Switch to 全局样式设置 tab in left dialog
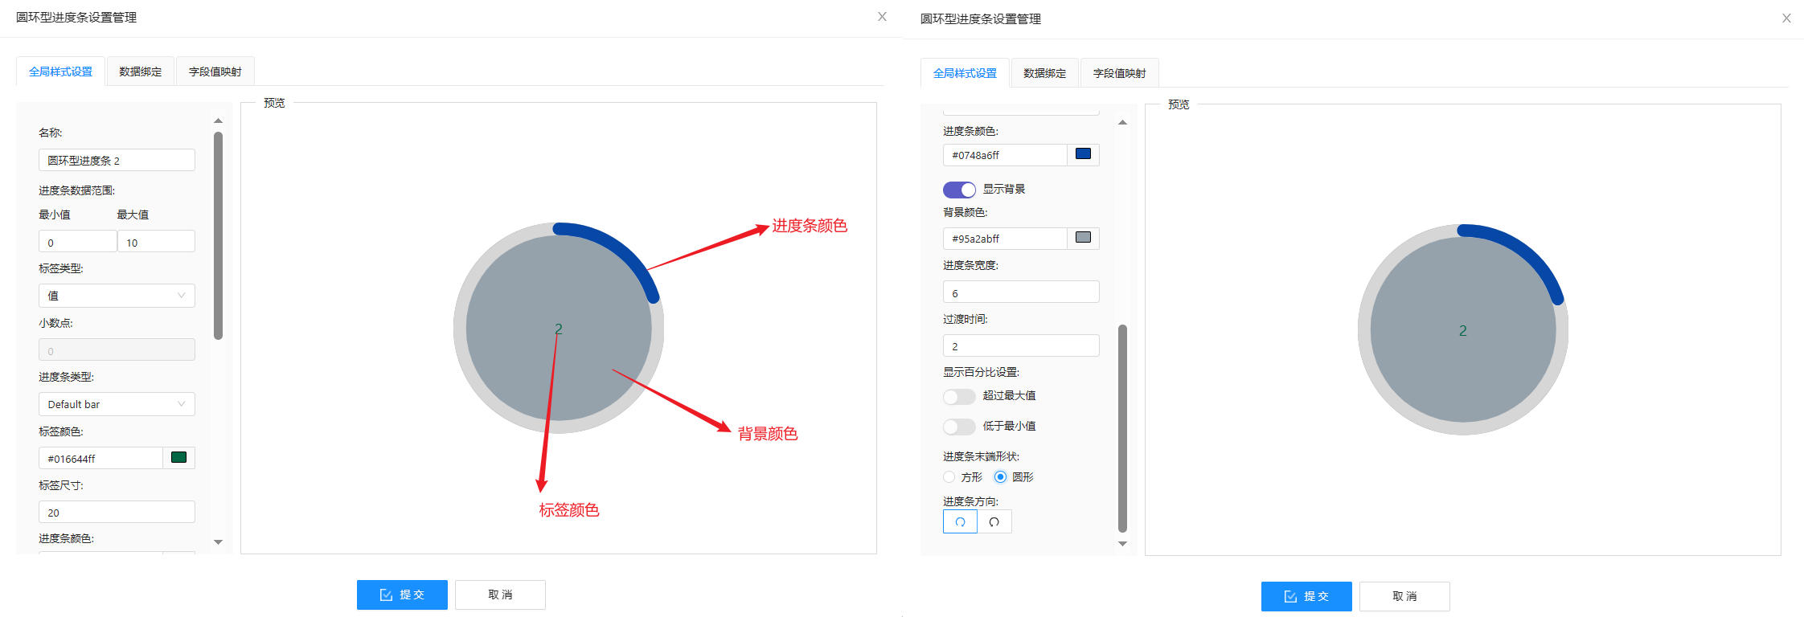 pyautogui.click(x=61, y=72)
